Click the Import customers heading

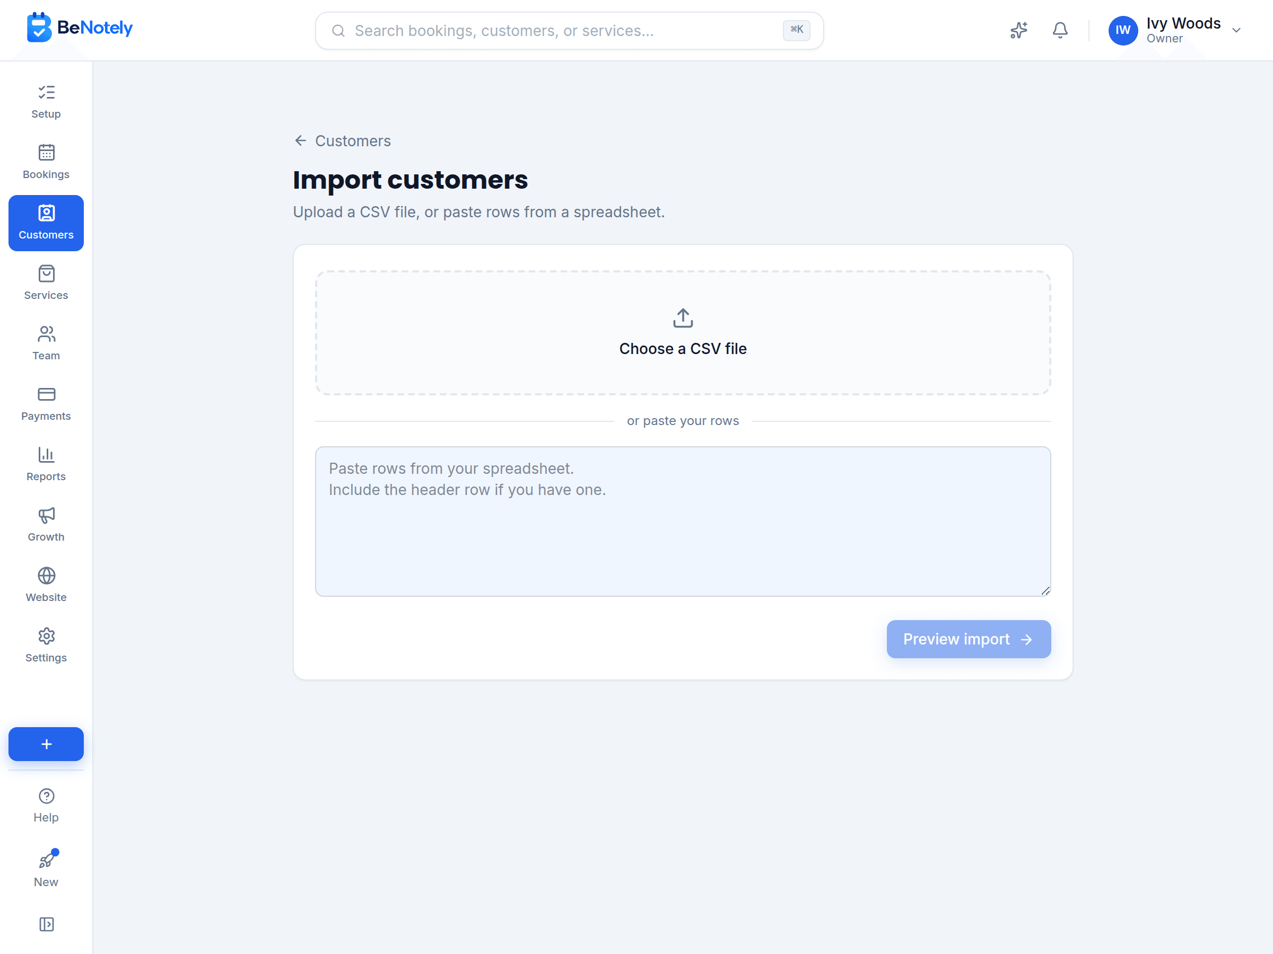click(x=410, y=180)
